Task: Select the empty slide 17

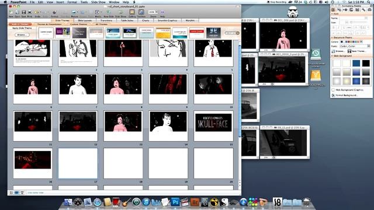Action: pyautogui.click(x=78, y=163)
